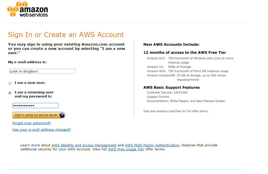Focus the e-mail address input field
The image size is (268, 174).
(x=42, y=71)
